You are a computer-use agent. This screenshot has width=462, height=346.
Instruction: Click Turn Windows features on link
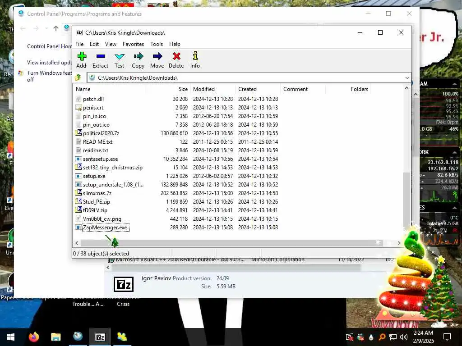(x=49, y=76)
